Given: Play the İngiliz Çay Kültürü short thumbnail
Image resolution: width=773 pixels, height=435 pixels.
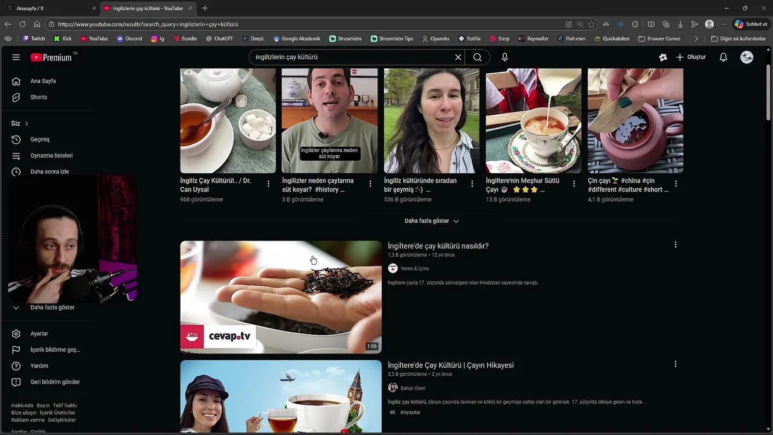Looking at the screenshot, I should click(228, 120).
